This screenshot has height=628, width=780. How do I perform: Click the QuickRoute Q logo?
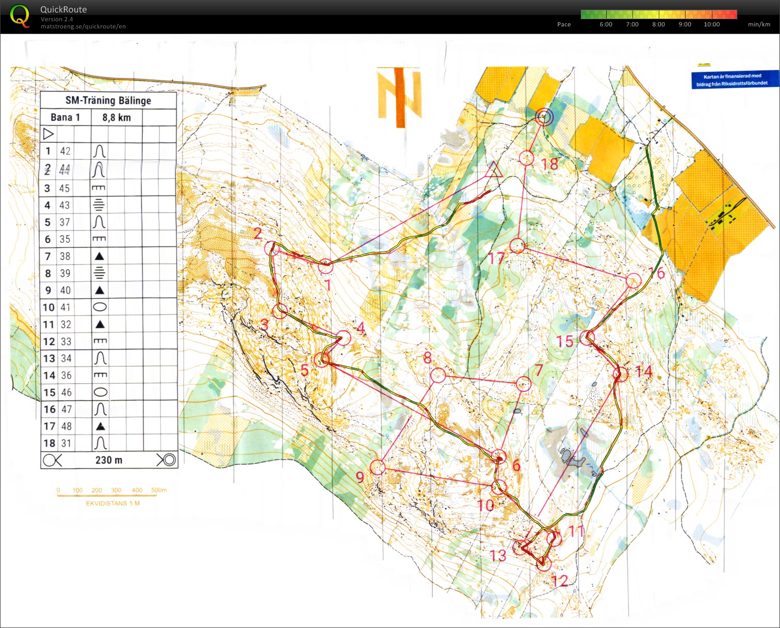[20, 16]
